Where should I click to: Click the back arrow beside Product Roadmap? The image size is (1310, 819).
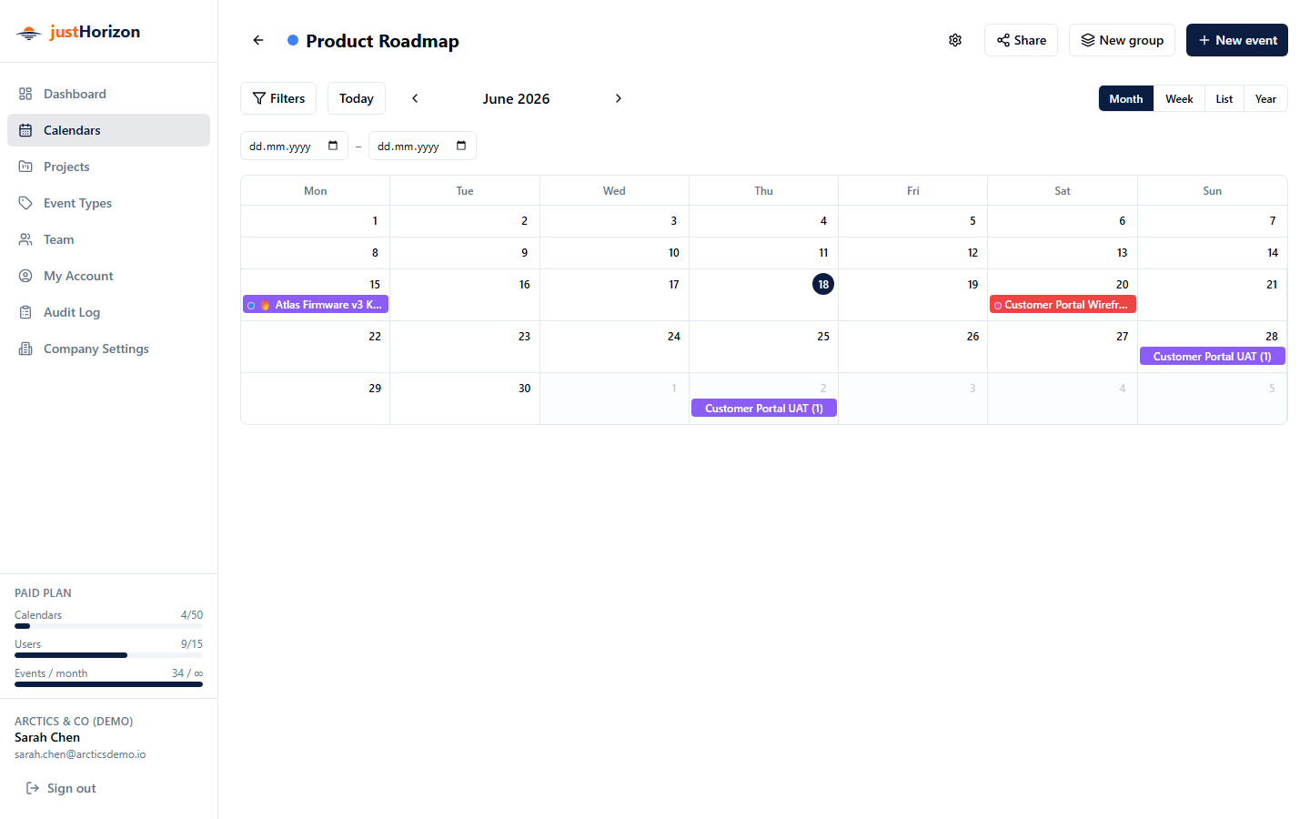coord(258,40)
